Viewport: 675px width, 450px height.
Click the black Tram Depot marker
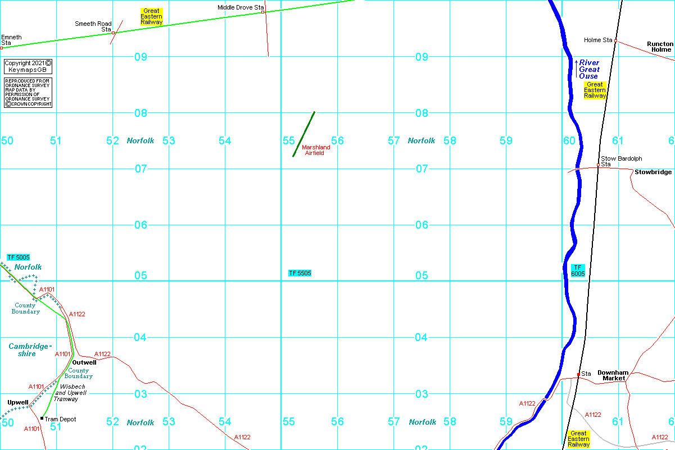coord(42,418)
